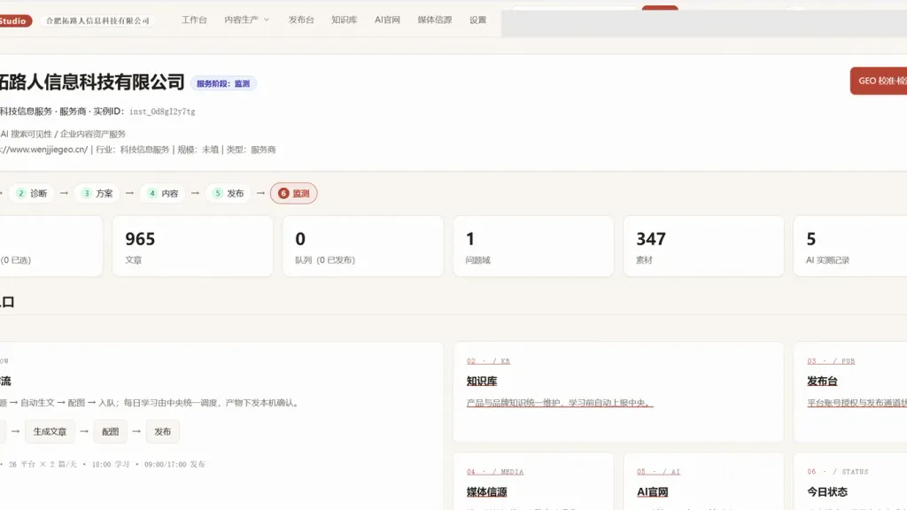
Task: Click the 发布 workflow step button
Action: point(163,431)
